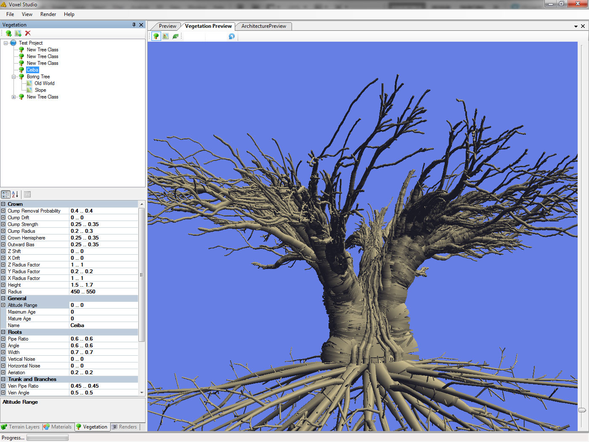The width and height of the screenshot is (589, 442).
Task: Edit the Radius value field
Action: (x=103, y=291)
